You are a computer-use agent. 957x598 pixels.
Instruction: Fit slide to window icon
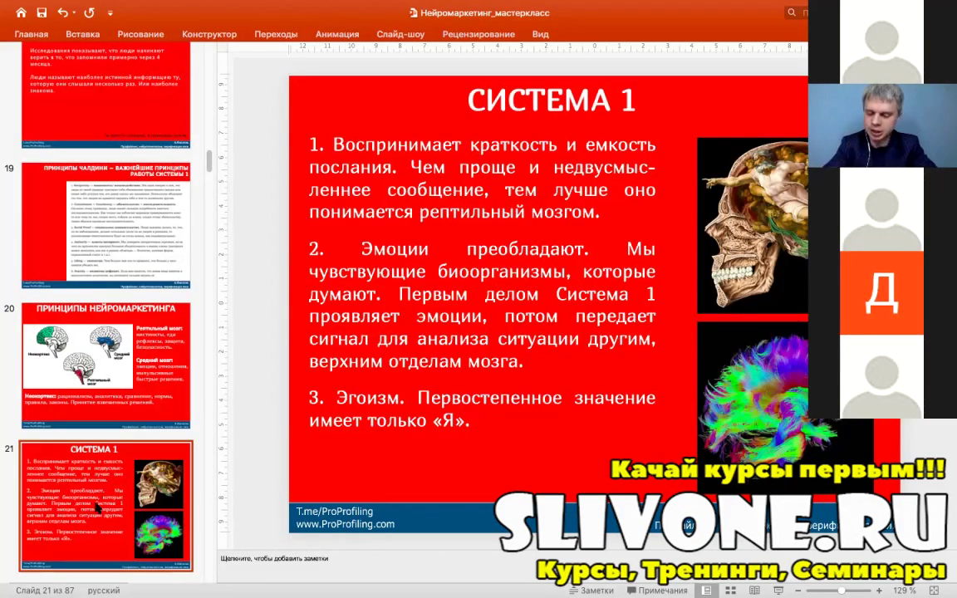[x=934, y=590]
